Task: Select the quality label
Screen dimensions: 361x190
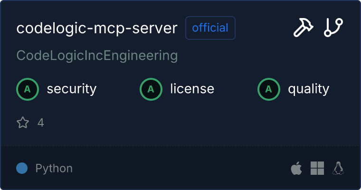Action: pyautogui.click(x=308, y=89)
